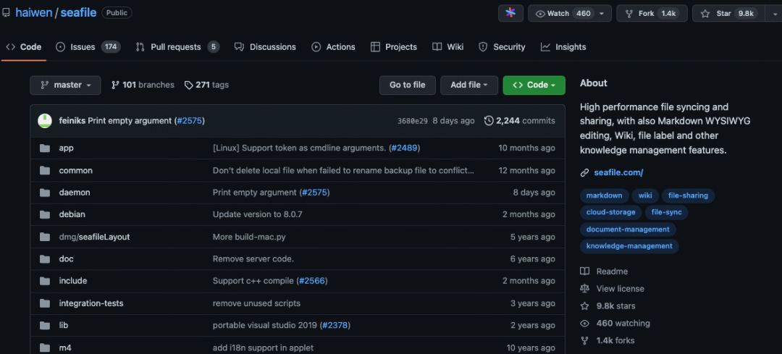Image resolution: width=782 pixels, height=354 pixels.
Task: Click 'Remove server code.' commit message
Action: [253, 258]
